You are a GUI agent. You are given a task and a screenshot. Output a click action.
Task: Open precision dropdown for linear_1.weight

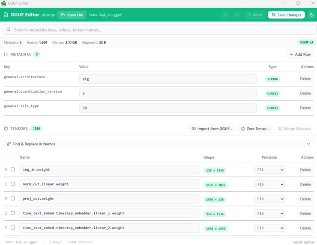(x=269, y=213)
